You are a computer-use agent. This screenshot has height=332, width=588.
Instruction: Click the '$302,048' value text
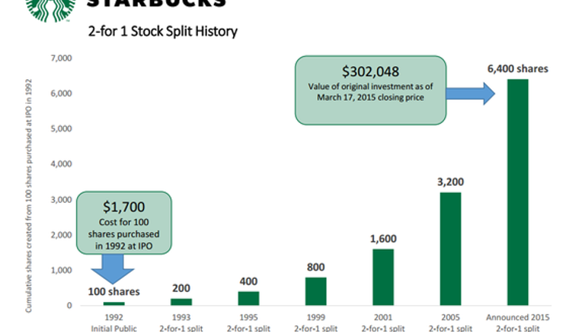370,71
